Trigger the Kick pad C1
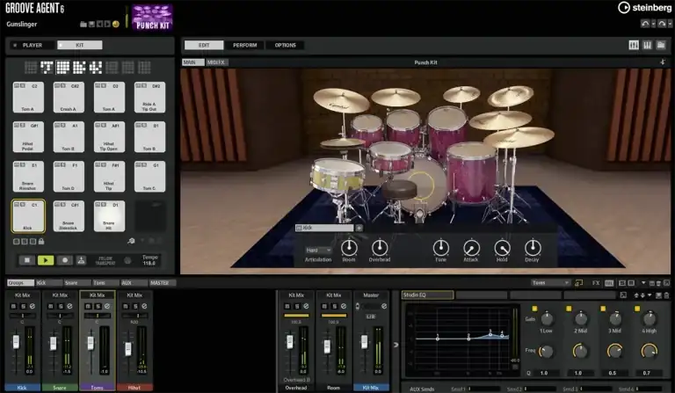 (x=28, y=216)
